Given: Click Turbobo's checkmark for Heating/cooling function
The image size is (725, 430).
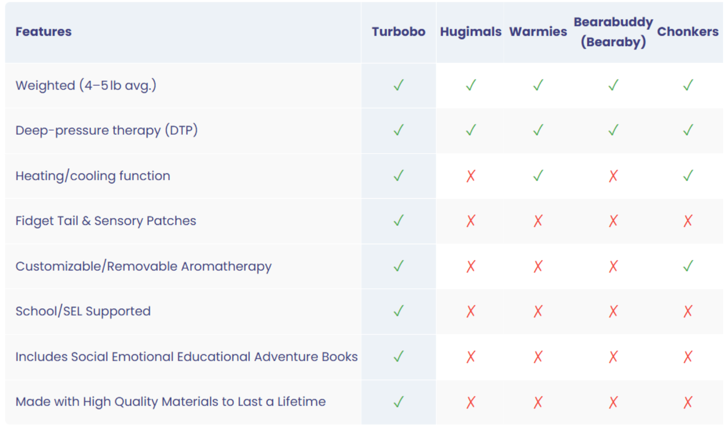Looking at the screenshot, I should click(399, 176).
